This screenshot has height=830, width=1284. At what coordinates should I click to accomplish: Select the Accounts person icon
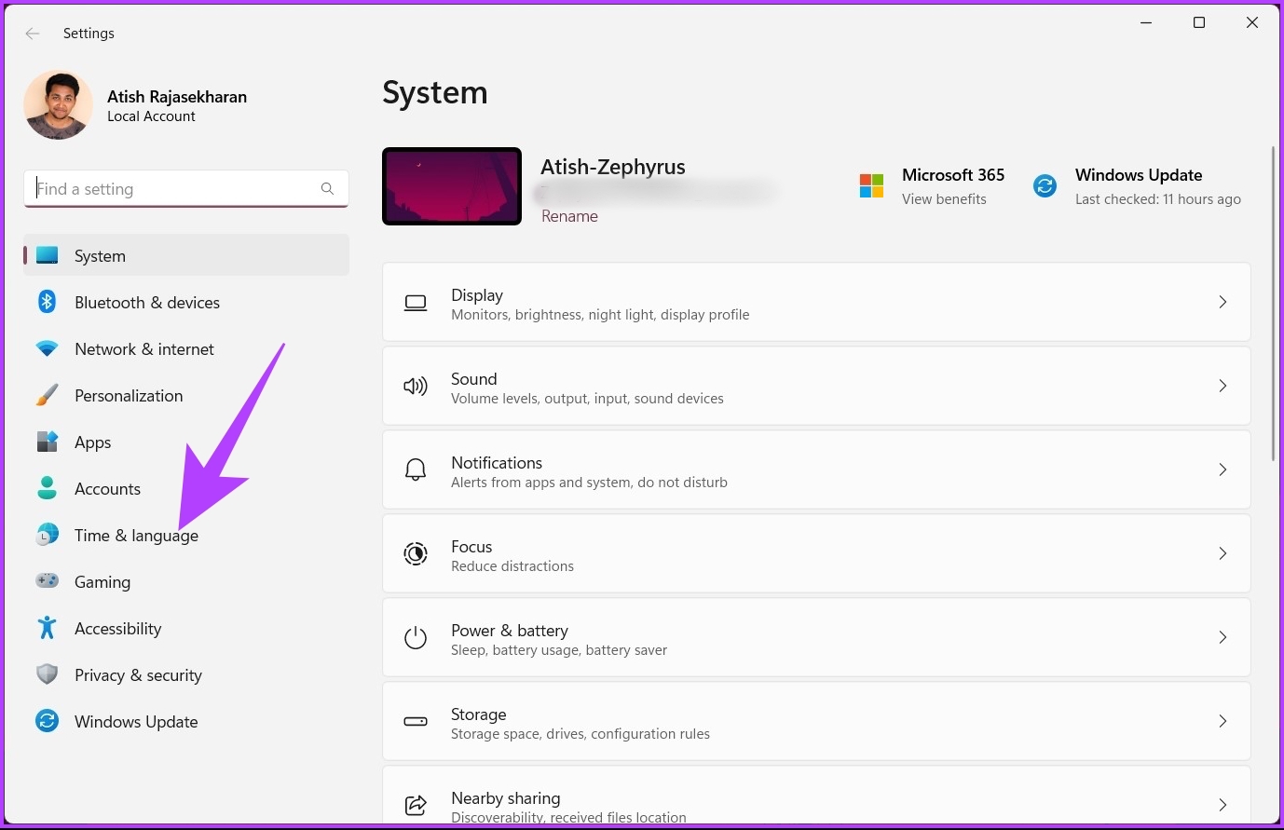[47, 488]
